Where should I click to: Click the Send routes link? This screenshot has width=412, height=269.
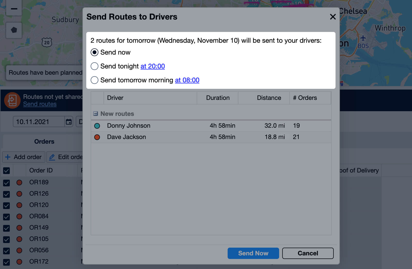[x=40, y=104]
